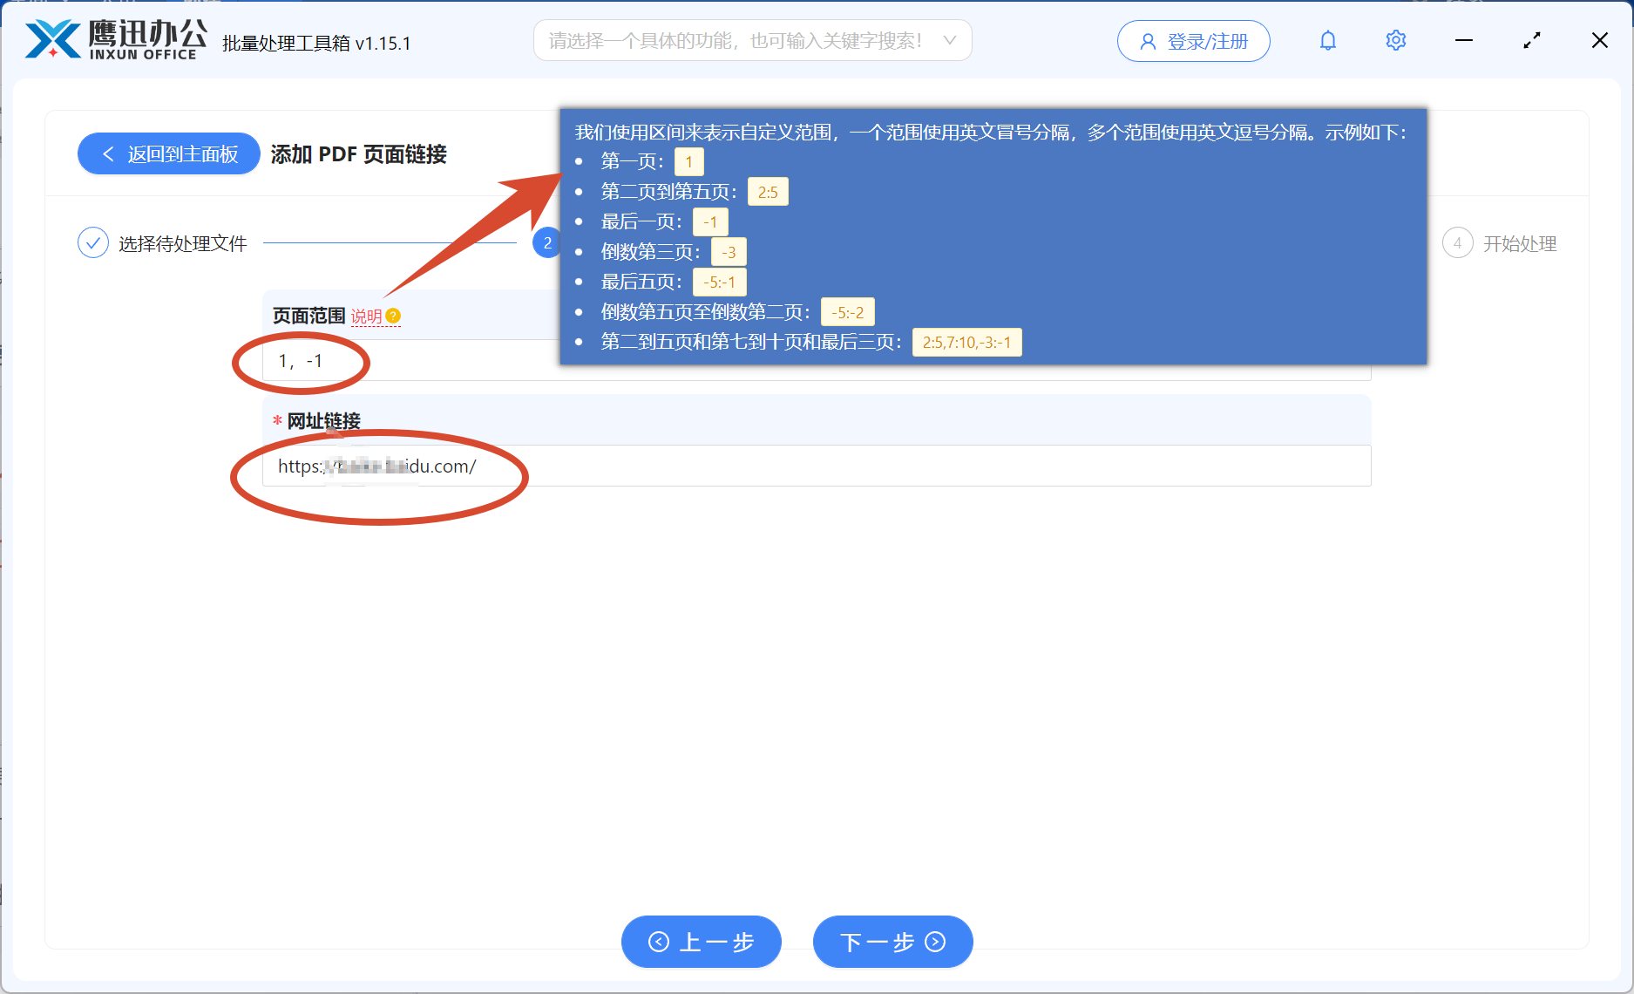
Task: Click the notification bell icon
Action: pos(1327,41)
